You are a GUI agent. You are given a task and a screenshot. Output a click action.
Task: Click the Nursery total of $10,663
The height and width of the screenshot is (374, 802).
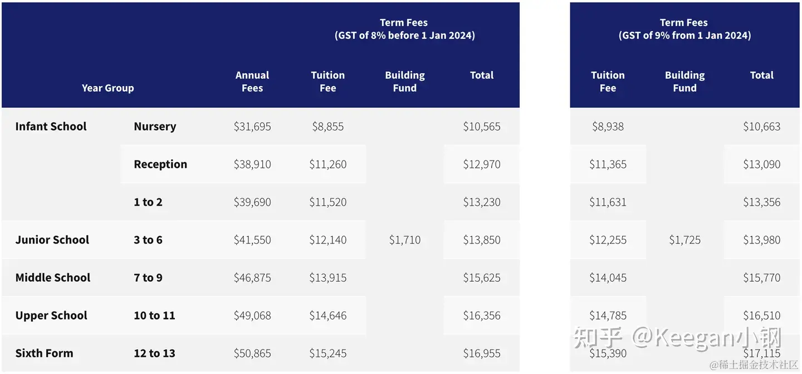coord(761,126)
